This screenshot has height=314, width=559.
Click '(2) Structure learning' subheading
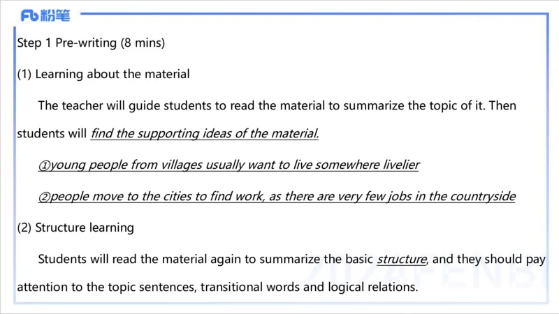coord(75,227)
